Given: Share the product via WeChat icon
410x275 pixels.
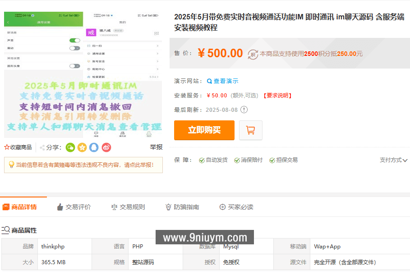Looking at the screenshot, I should (70, 147).
